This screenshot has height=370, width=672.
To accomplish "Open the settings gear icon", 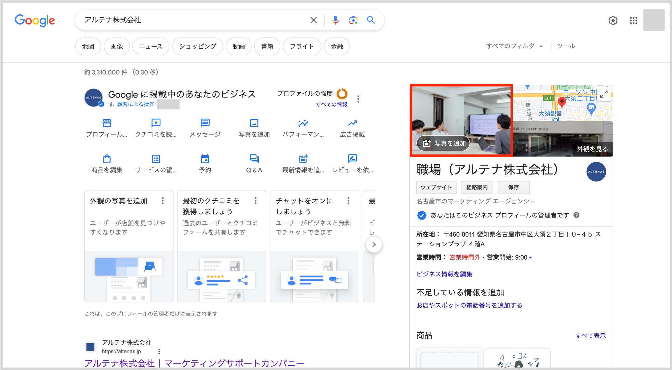I will point(613,20).
